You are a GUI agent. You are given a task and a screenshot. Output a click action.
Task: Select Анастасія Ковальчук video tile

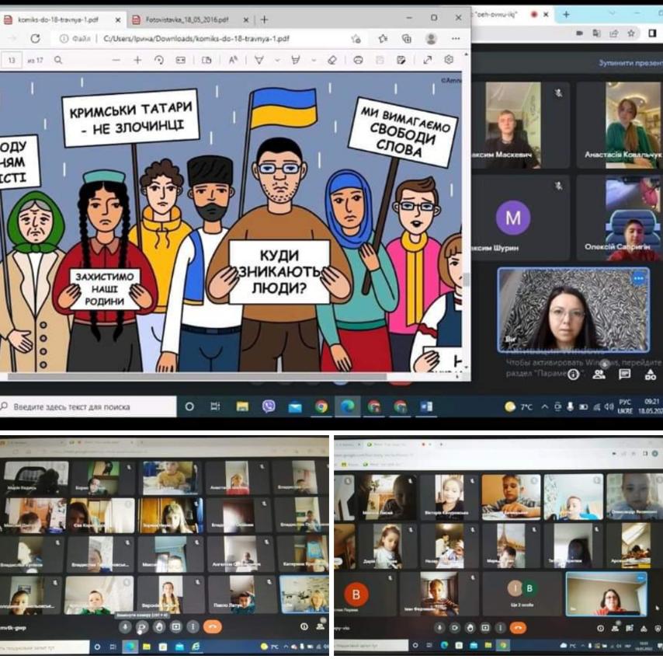coord(620,125)
